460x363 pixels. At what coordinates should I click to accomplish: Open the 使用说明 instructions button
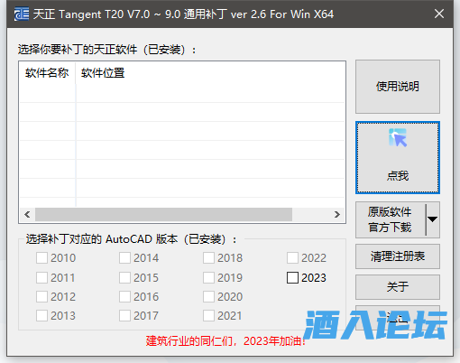click(x=398, y=87)
